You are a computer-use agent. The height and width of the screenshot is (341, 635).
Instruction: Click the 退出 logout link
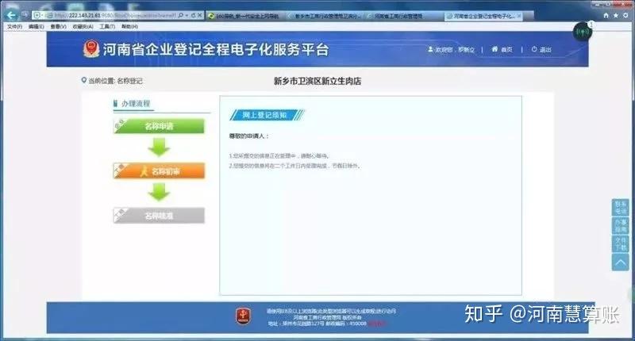[x=541, y=49]
